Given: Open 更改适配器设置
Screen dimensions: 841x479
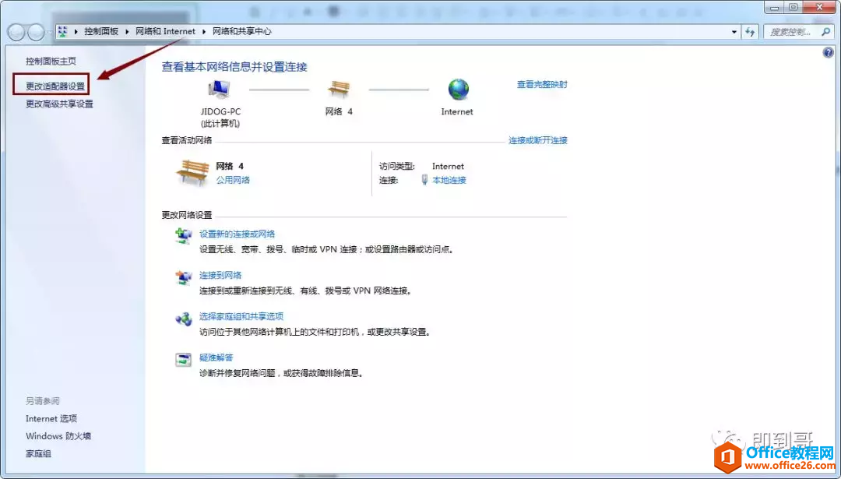Looking at the screenshot, I should [x=55, y=86].
